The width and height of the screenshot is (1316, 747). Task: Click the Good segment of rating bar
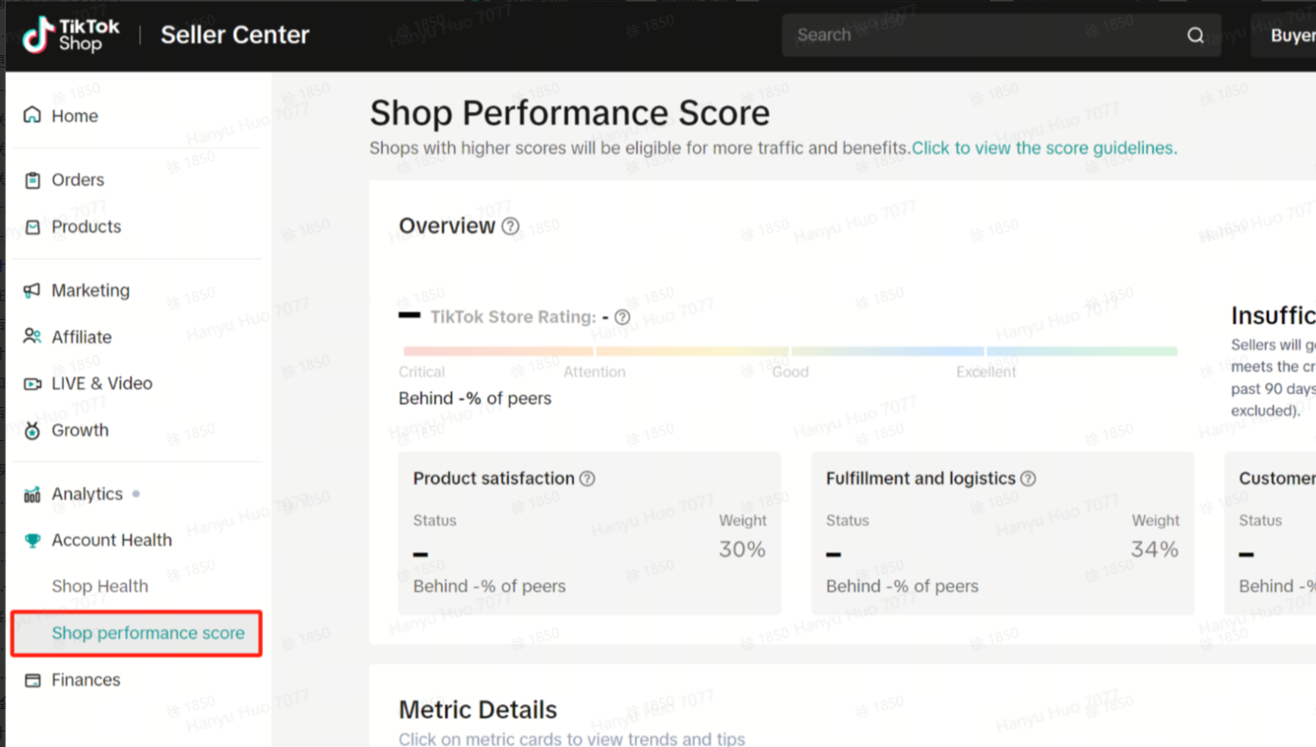[x=887, y=351]
